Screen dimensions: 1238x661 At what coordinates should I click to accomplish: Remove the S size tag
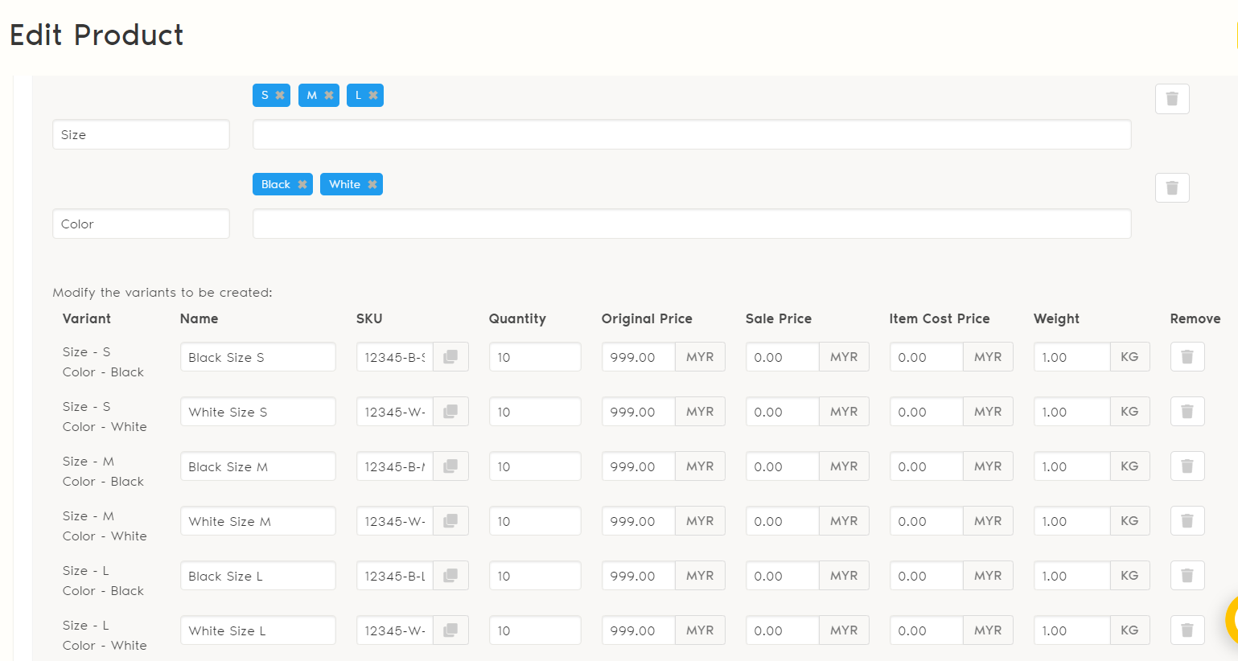(280, 95)
